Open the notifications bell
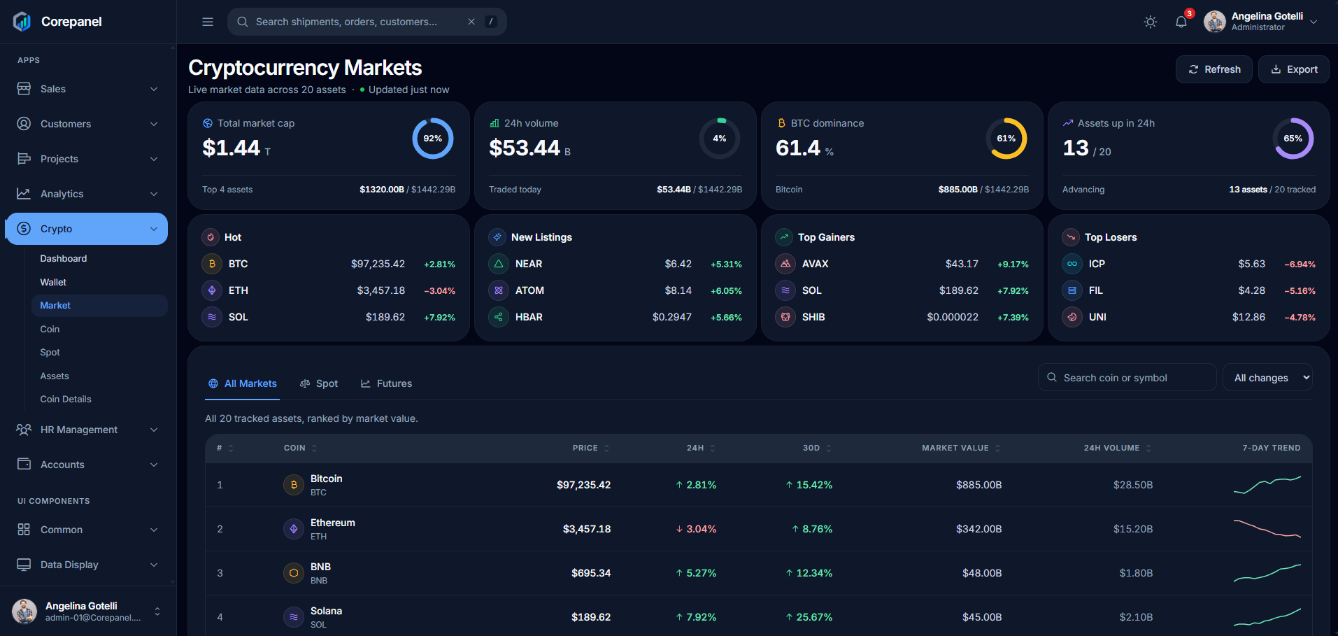 pos(1181,22)
